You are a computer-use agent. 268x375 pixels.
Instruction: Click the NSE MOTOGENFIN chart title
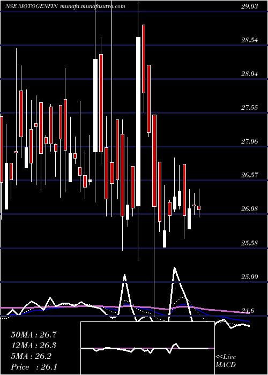pyautogui.click(x=32, y=6)
